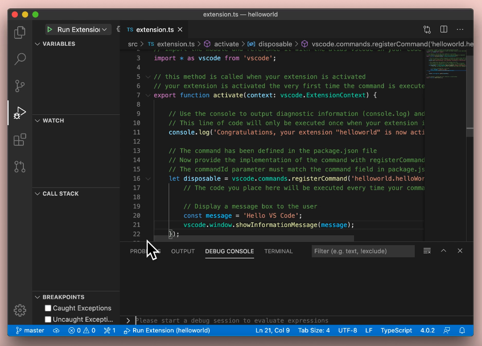Switch to the OUTPUT panel tab
482x346 pixels.
click(x=183, y=251)
